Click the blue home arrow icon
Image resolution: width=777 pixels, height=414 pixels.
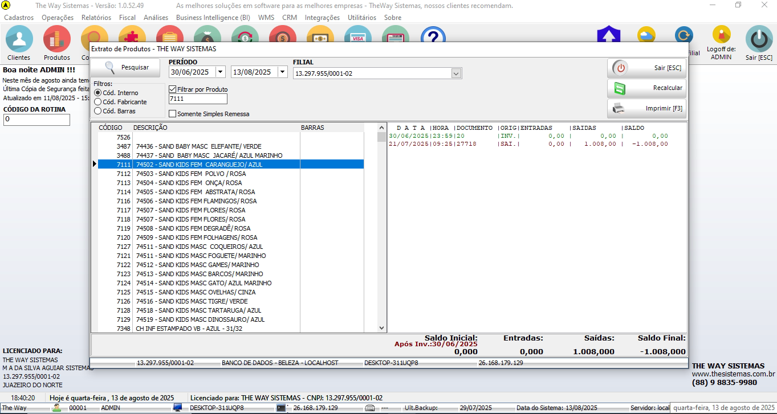(608, 35)
